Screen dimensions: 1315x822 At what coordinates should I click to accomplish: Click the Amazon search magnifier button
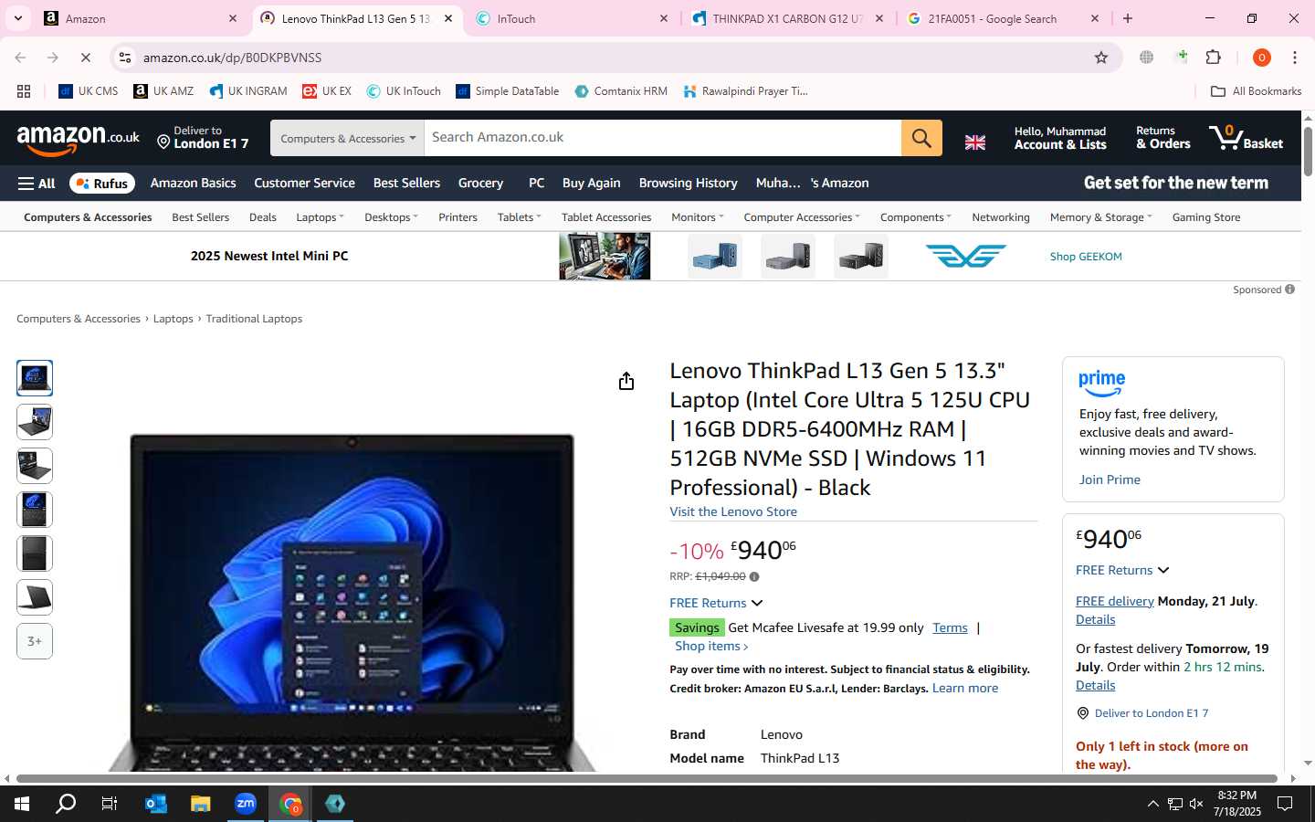coord(921,138)
